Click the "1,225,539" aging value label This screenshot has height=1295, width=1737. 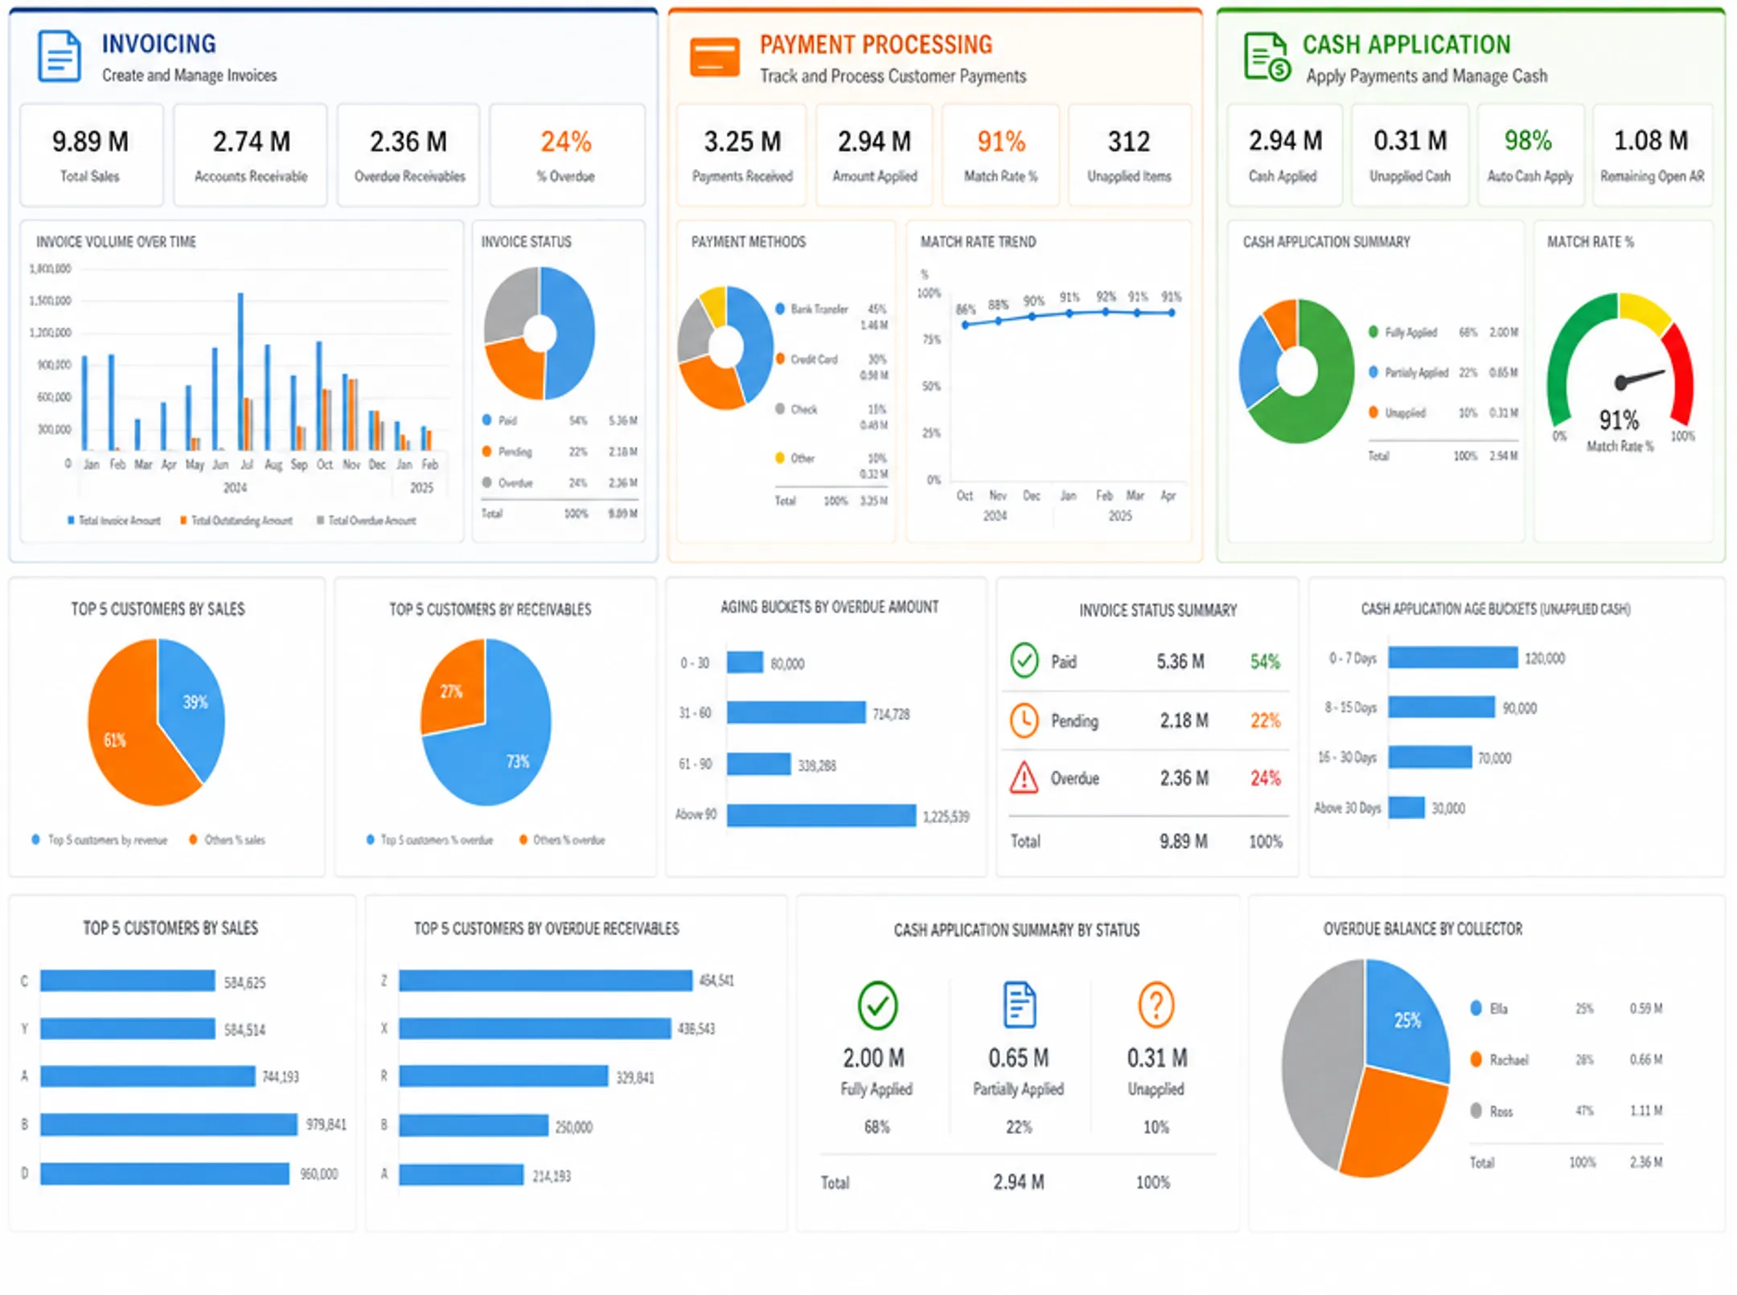(946, 817)
